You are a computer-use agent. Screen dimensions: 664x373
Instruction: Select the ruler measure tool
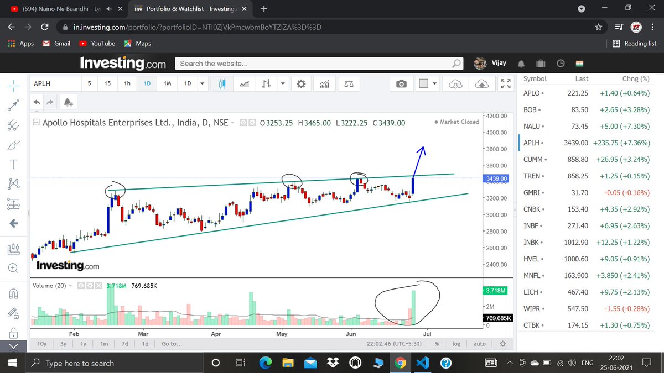14,248
